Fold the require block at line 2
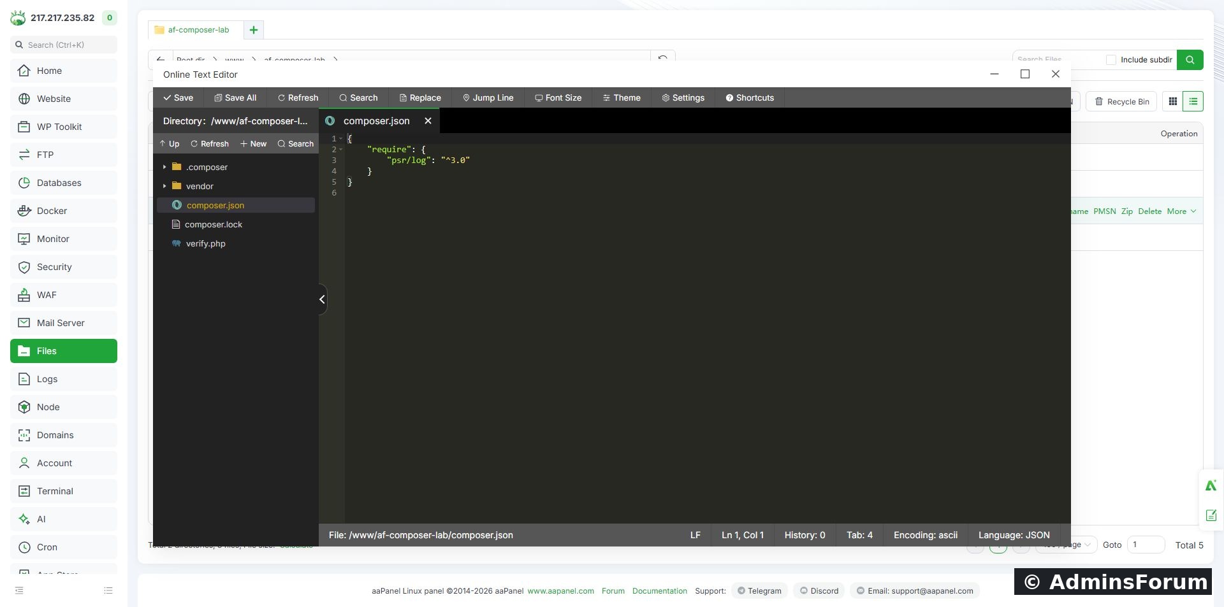 pyautogui.click(x=341, y=149)
